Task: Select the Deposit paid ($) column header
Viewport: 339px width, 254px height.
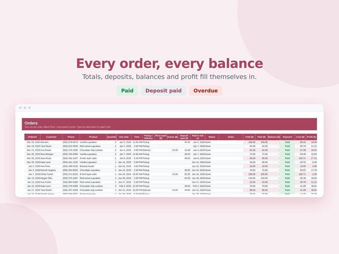Action: pyautogui.click(x=184, y=137)
